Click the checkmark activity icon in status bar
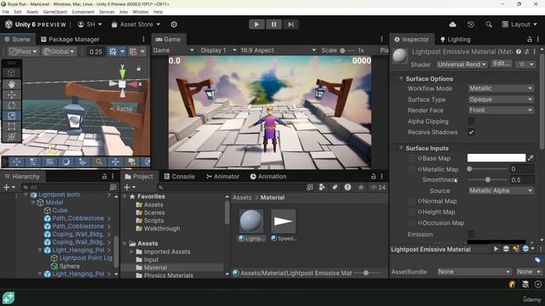 coord(538,284)
